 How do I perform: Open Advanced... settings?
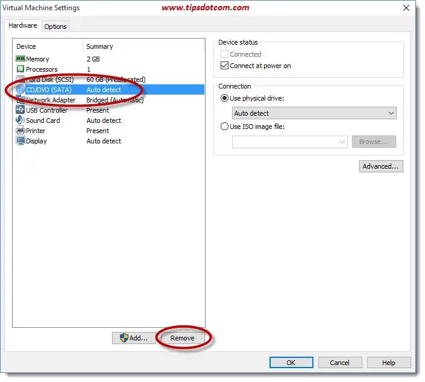(x=381, y=166)
